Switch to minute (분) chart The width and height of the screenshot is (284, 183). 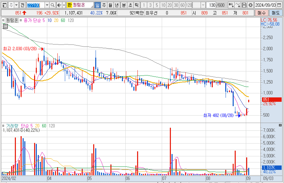pyautogui.click(x=124, y=5)
